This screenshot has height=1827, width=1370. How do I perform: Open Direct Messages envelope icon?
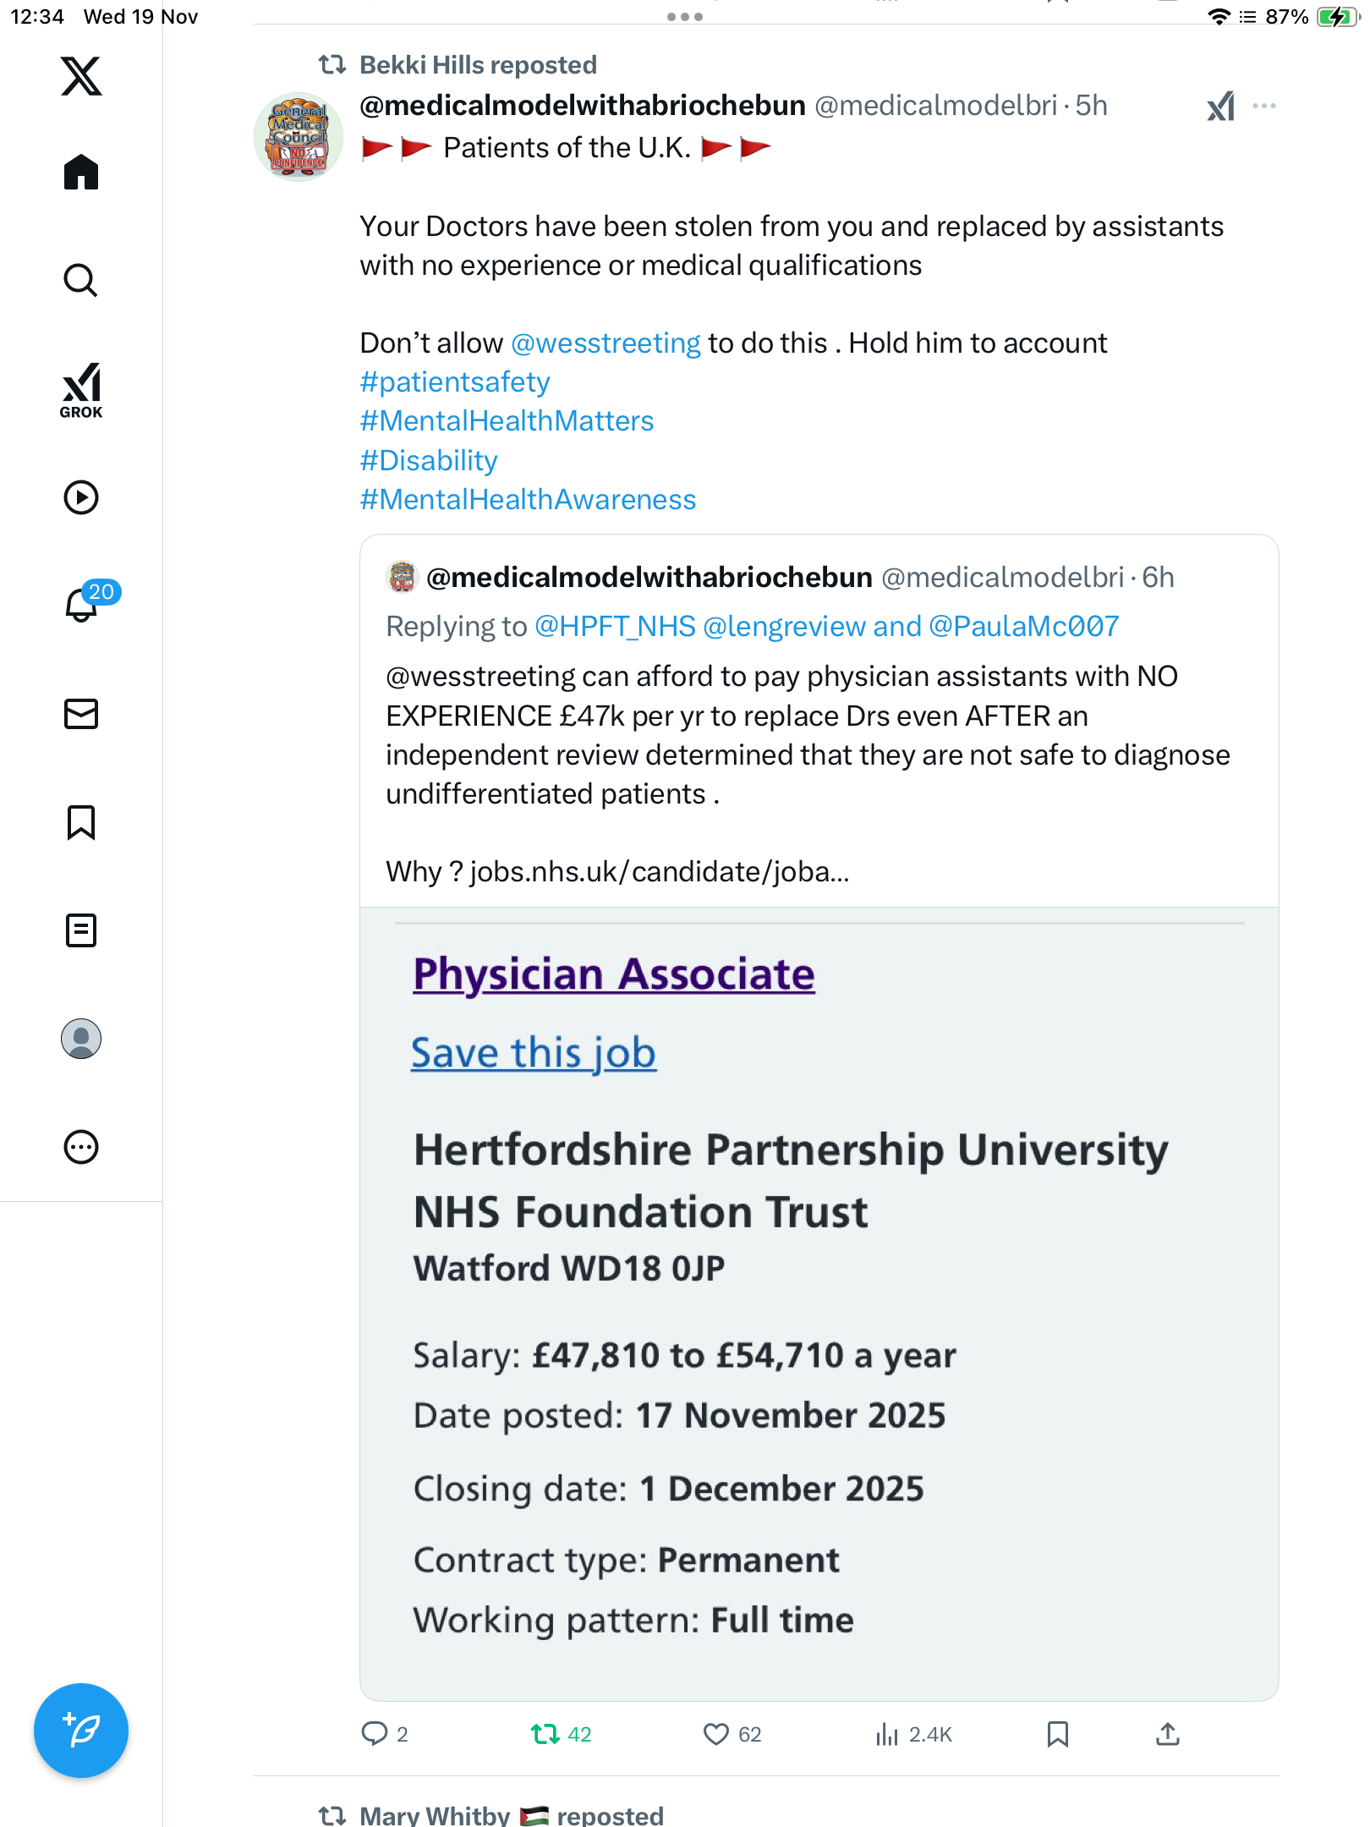point(81,714)
